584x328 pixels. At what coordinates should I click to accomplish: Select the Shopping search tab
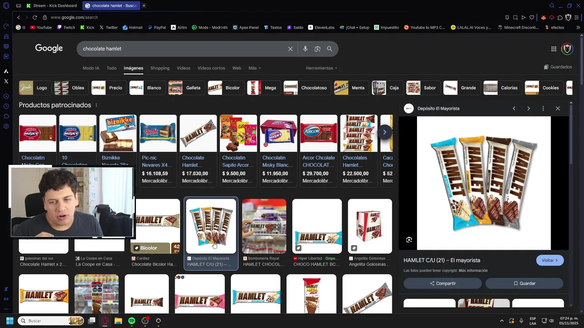pyautogui.click(x=160, y=68)
